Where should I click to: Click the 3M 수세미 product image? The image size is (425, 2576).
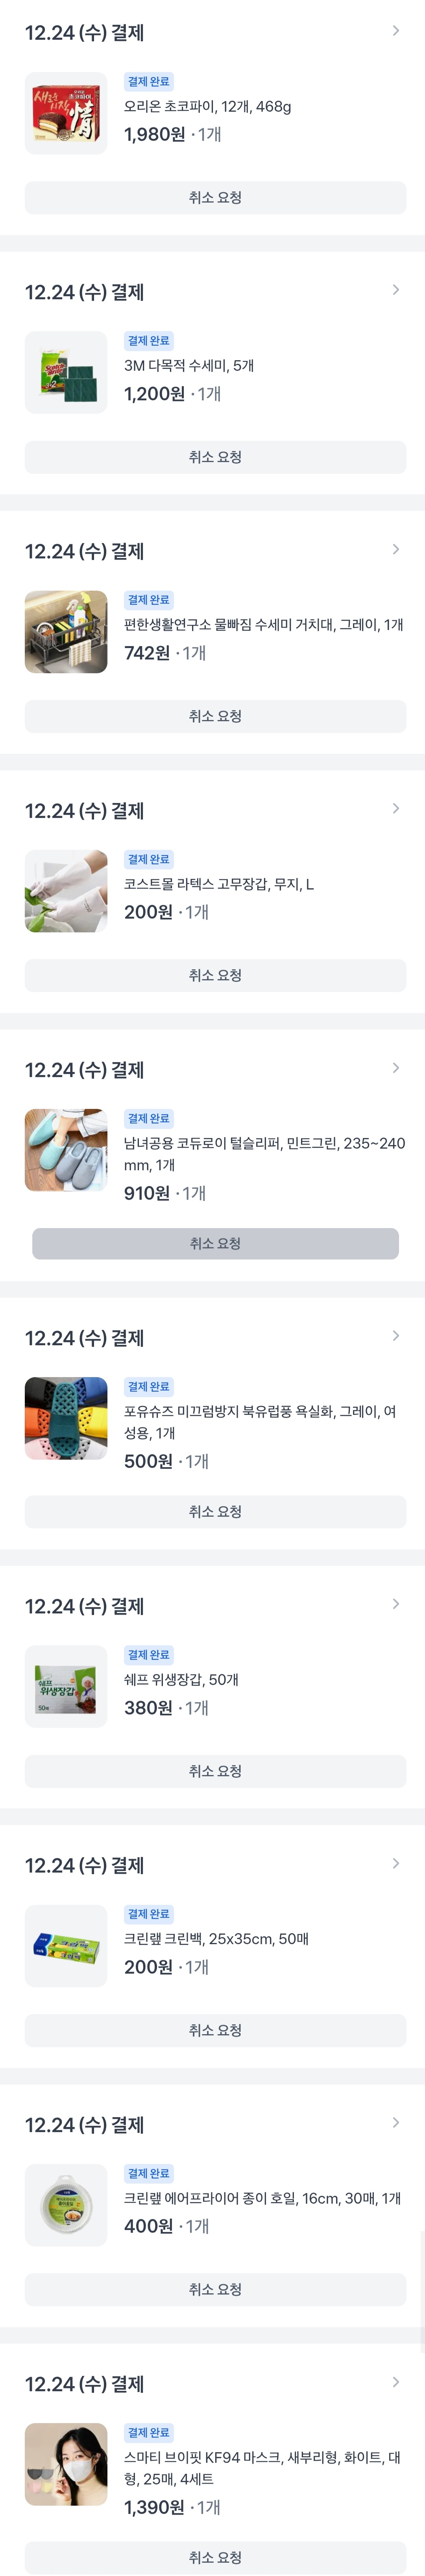66,373
